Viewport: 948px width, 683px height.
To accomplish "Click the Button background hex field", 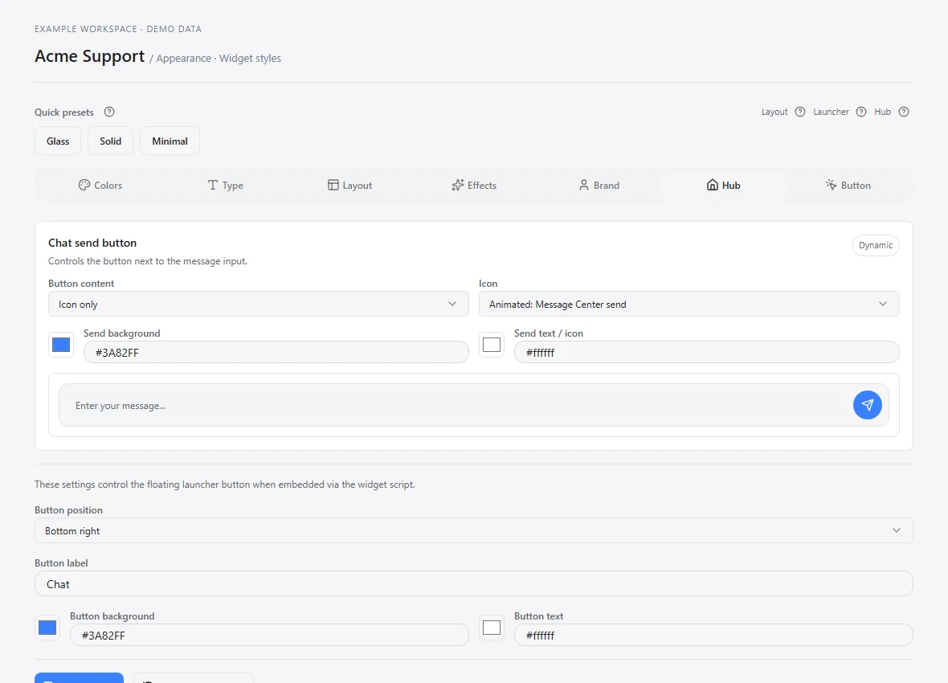I will (x=269, y=636).
